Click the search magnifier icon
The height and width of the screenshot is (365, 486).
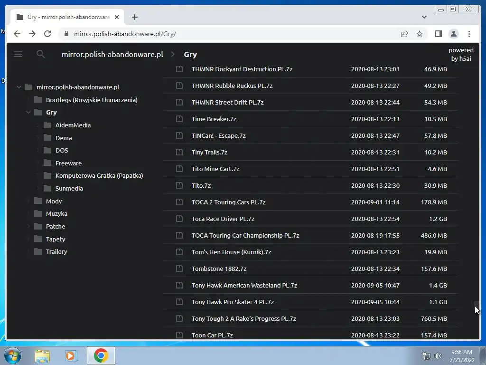pyautogui.click(x=41, y=54)
